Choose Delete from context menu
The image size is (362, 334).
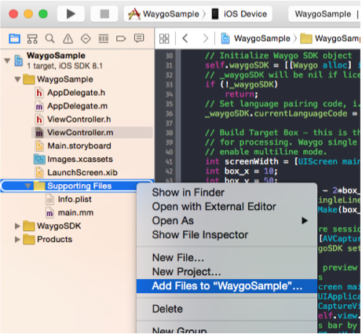[x=227, y=309]
